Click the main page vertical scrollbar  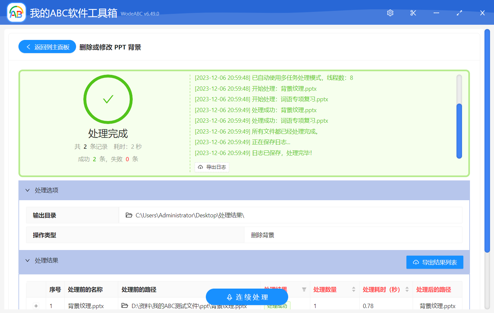487,141
